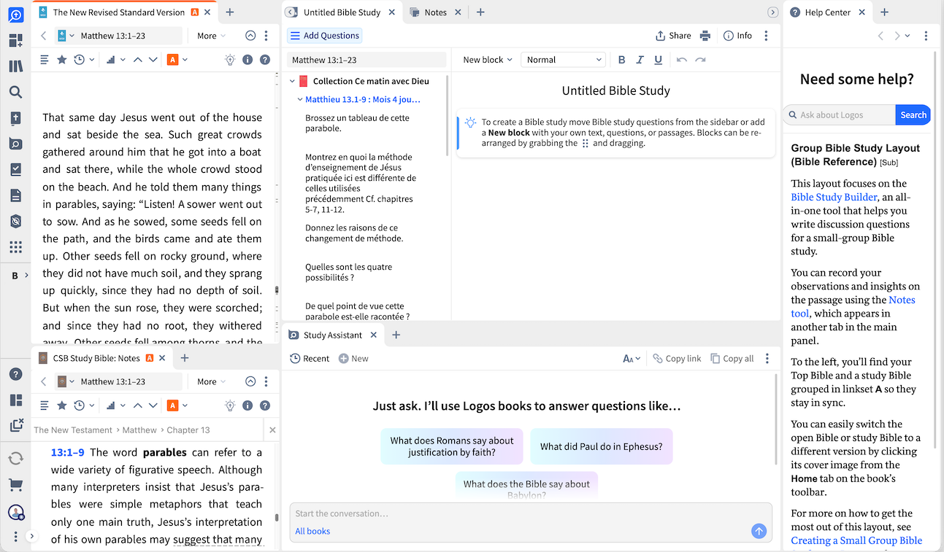Click the lightbulb icon in the NRSV toolbar
Screen dimensions: 944x552
230,60
